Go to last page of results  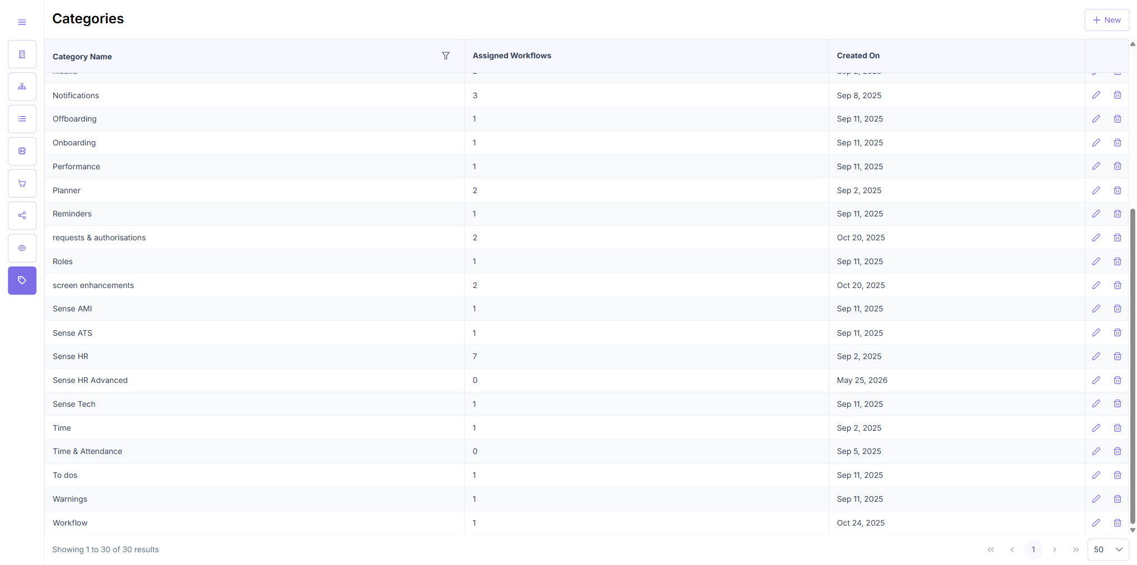pyautogui.click(x=1076, y=549)
